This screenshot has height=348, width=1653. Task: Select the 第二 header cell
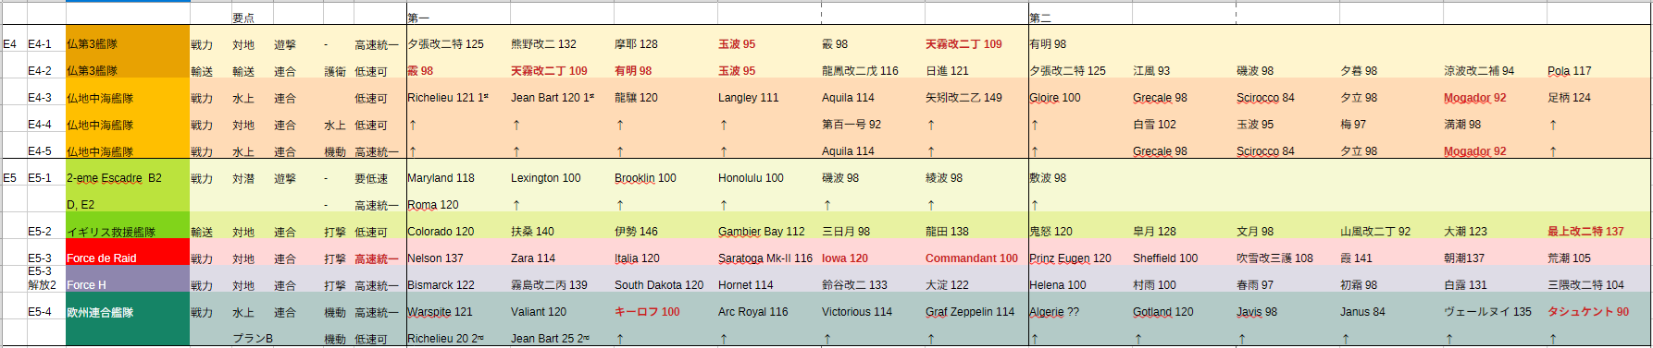pos(1080,18)
